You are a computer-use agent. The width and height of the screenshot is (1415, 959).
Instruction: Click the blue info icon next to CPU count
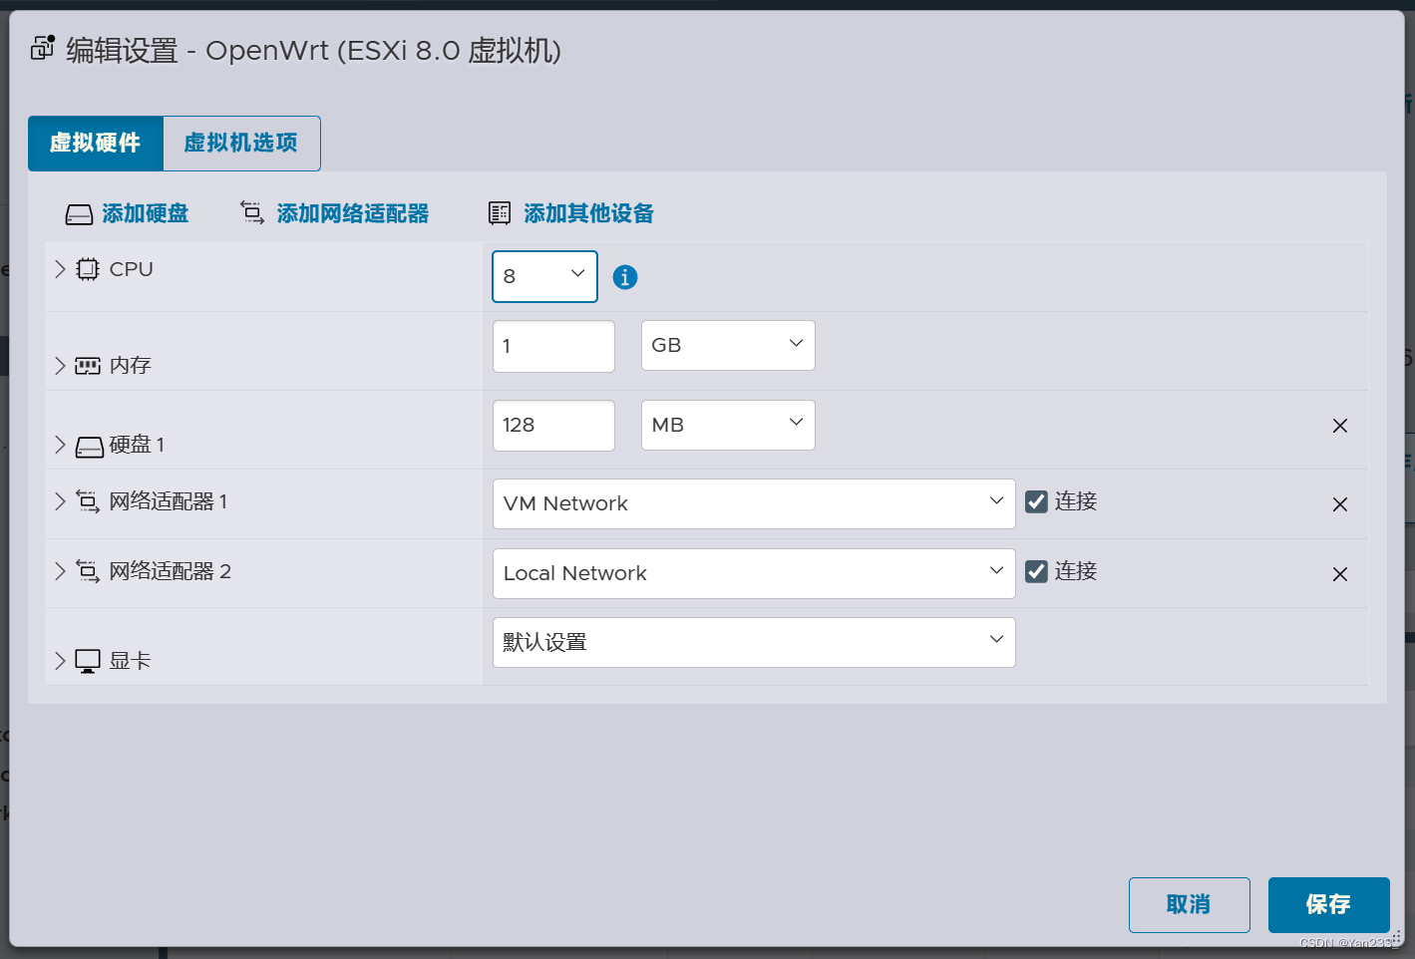point(625,277)
